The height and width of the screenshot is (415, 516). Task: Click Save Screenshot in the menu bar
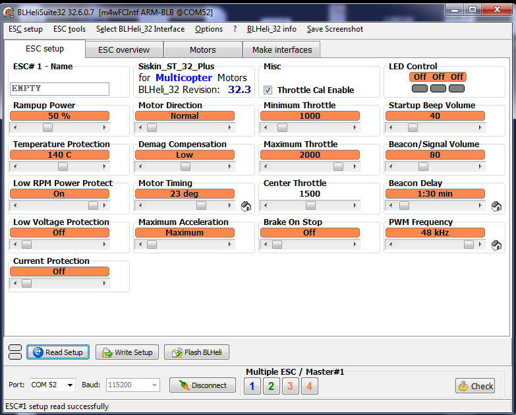coord(335,29)
